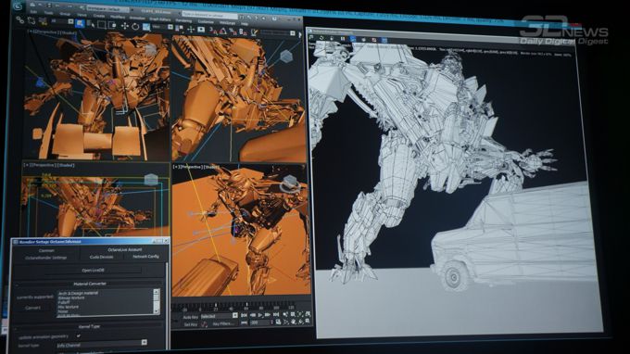The image size is (630, 354).
Task: Click refresh arrow icon in Octane viewport toolbar
Action: coord(321,38)
